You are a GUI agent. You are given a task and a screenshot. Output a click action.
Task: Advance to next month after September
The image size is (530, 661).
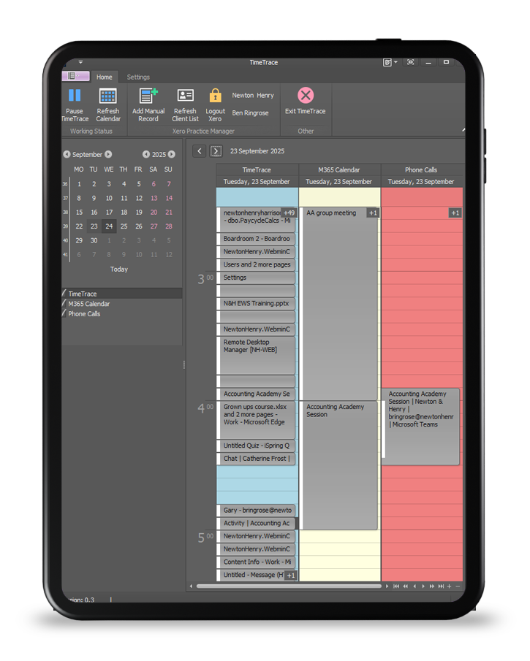(108, 155)
